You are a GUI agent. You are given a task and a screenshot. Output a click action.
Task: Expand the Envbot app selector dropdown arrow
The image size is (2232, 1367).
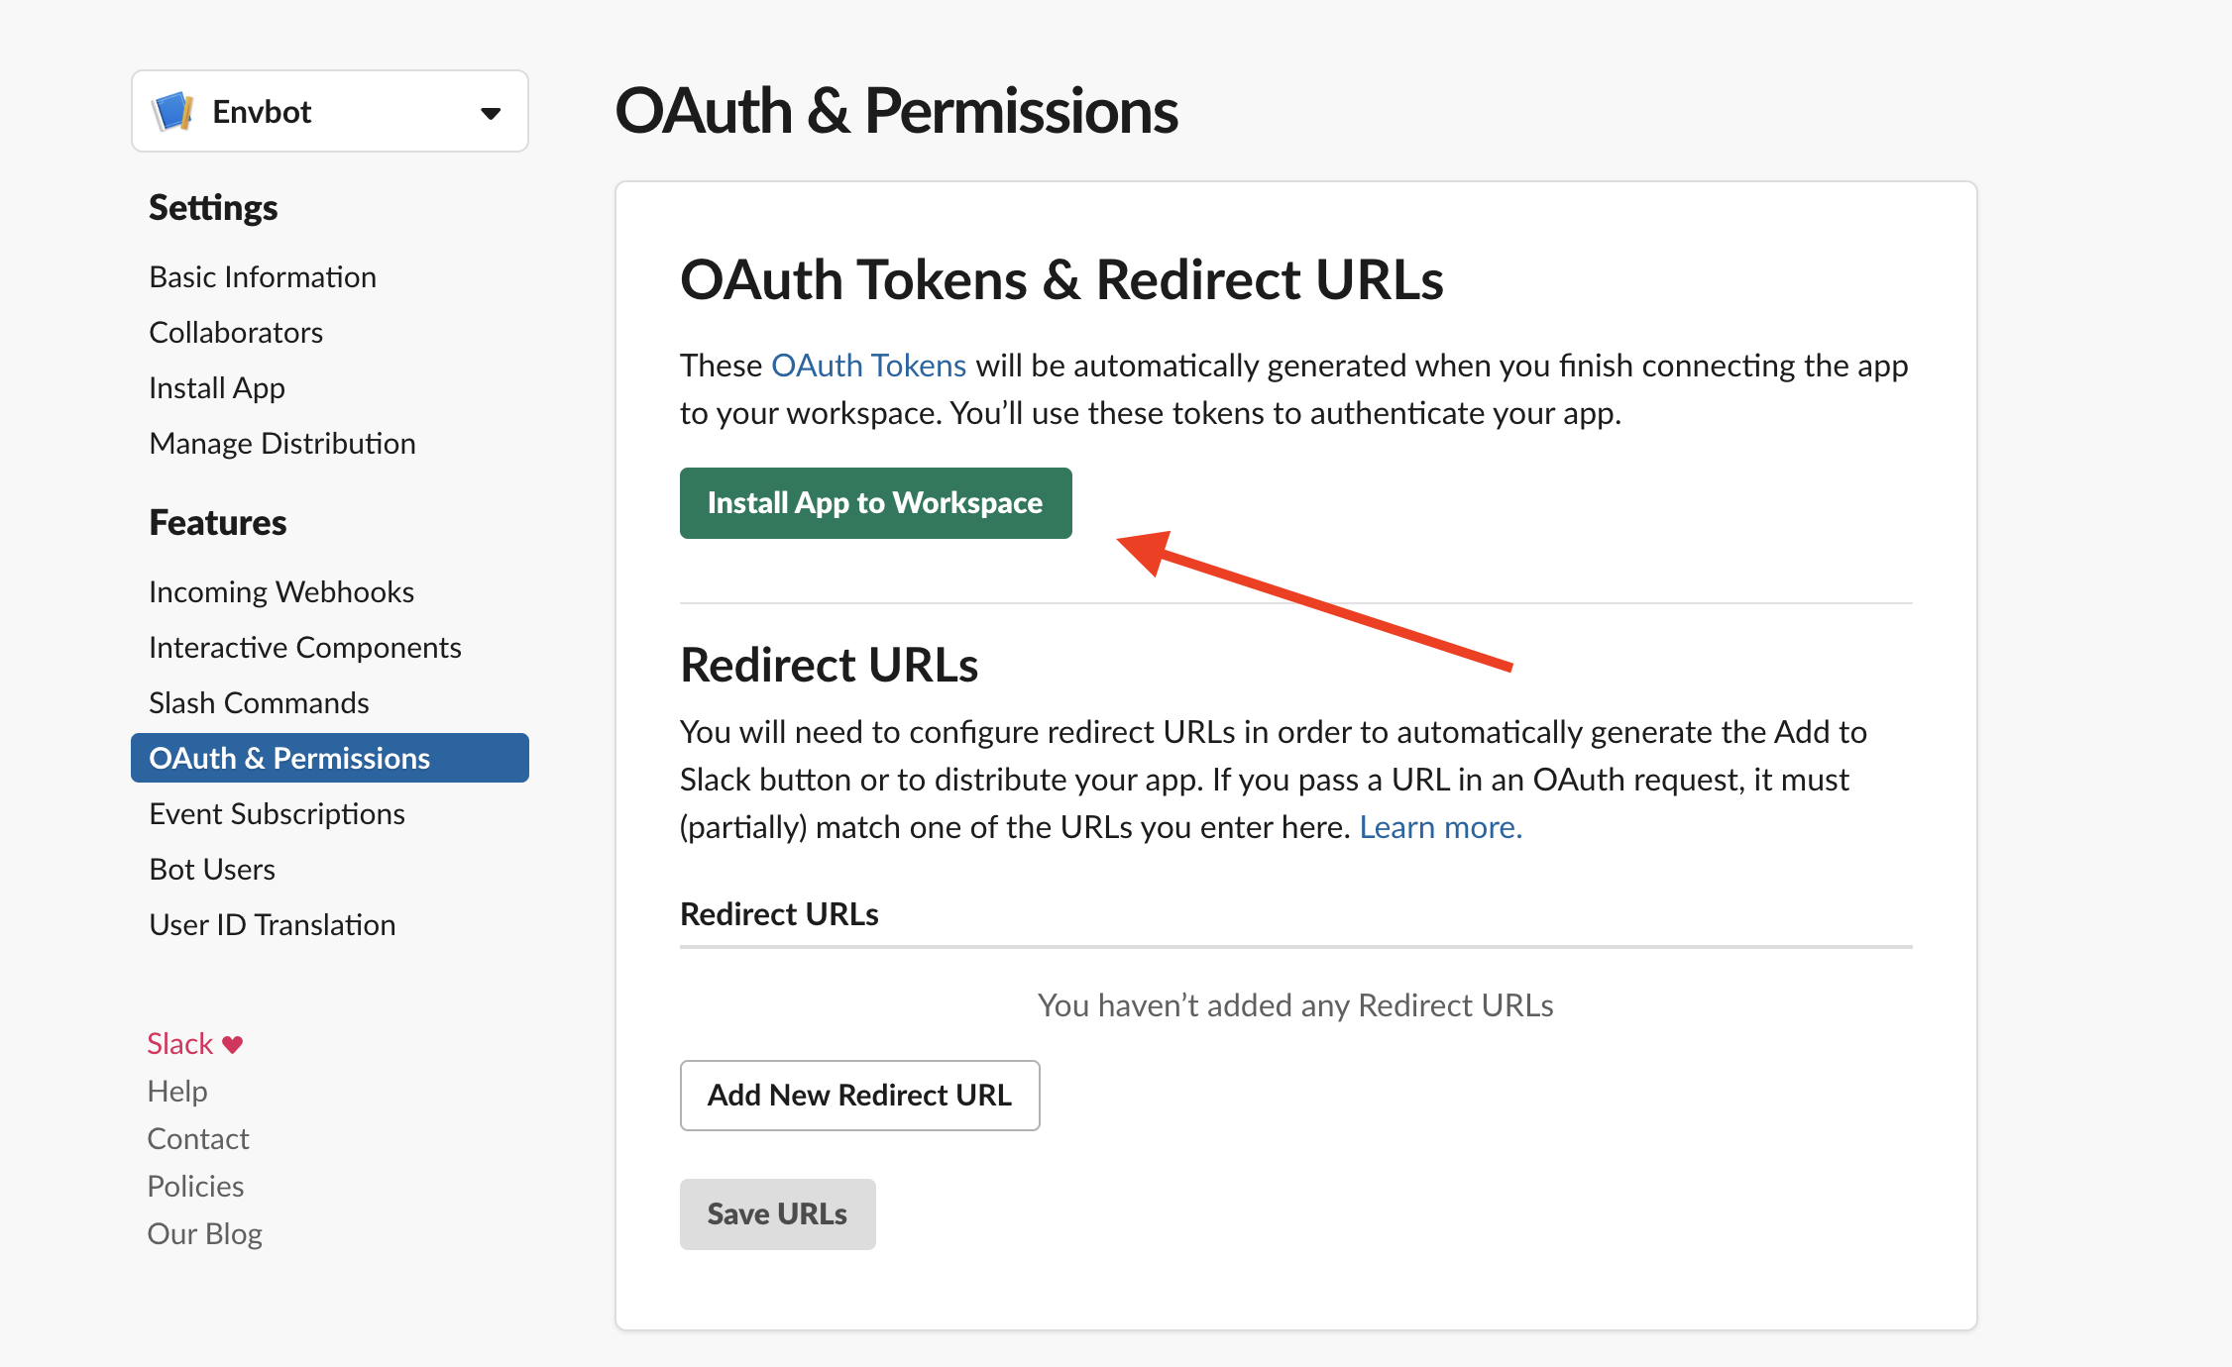click(x=490, y=113)
